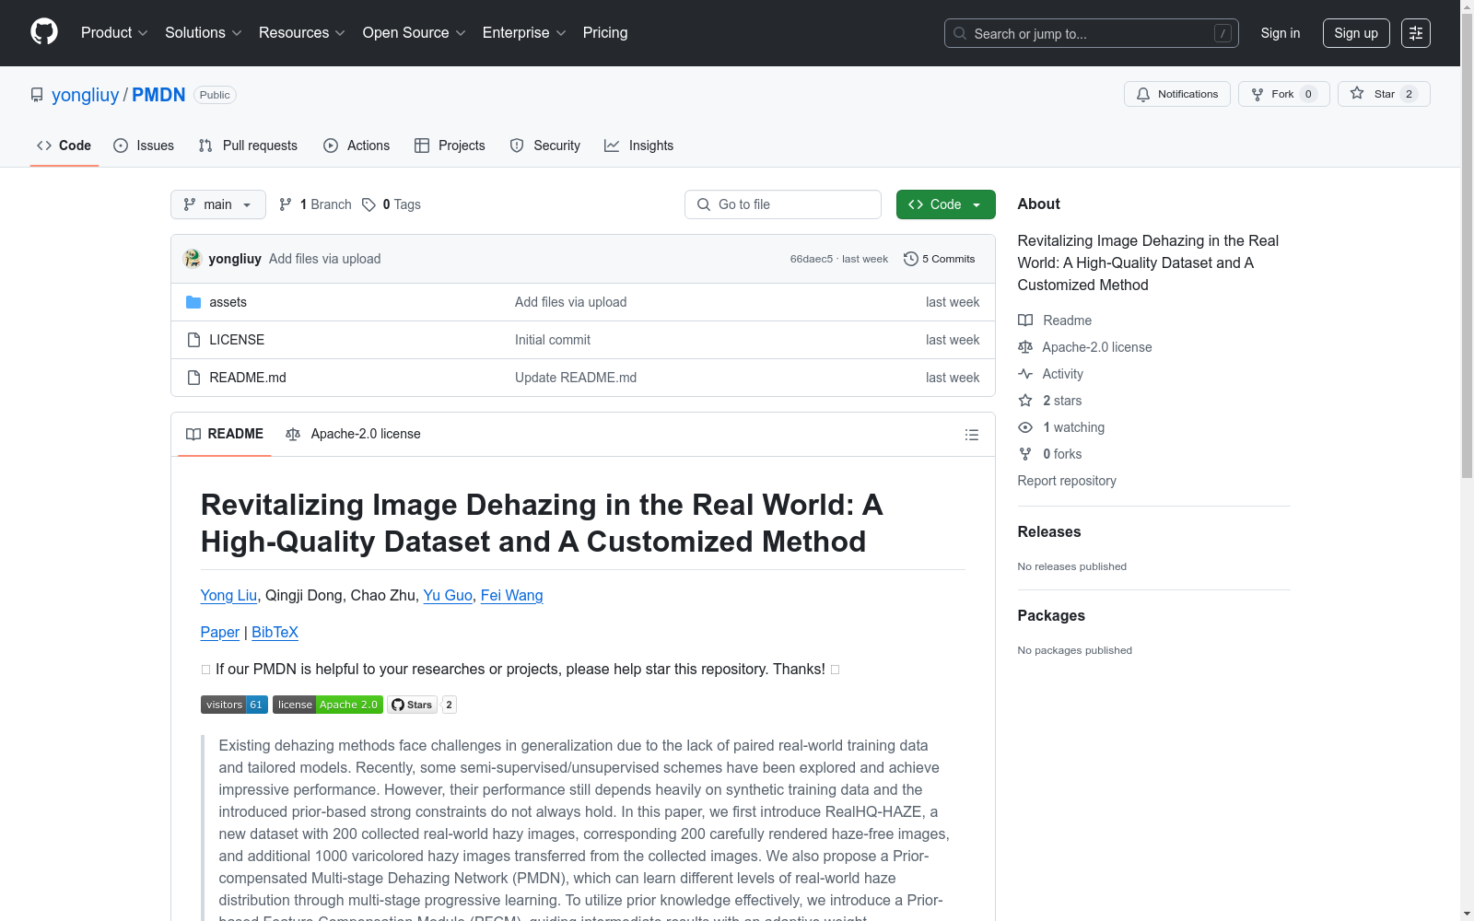
Task: Select the Code repository tab
Action: click(64, 146)
